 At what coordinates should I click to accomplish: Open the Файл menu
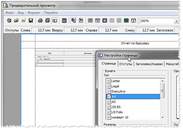pyautogui.click(x=10, y=13)
